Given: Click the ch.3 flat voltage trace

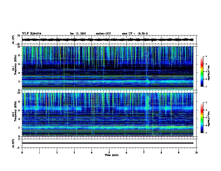Looking at the screenshot, I should [107, 143].
